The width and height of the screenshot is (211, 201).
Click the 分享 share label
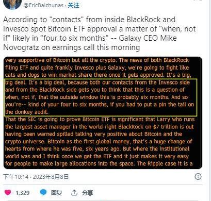[87, 193]
